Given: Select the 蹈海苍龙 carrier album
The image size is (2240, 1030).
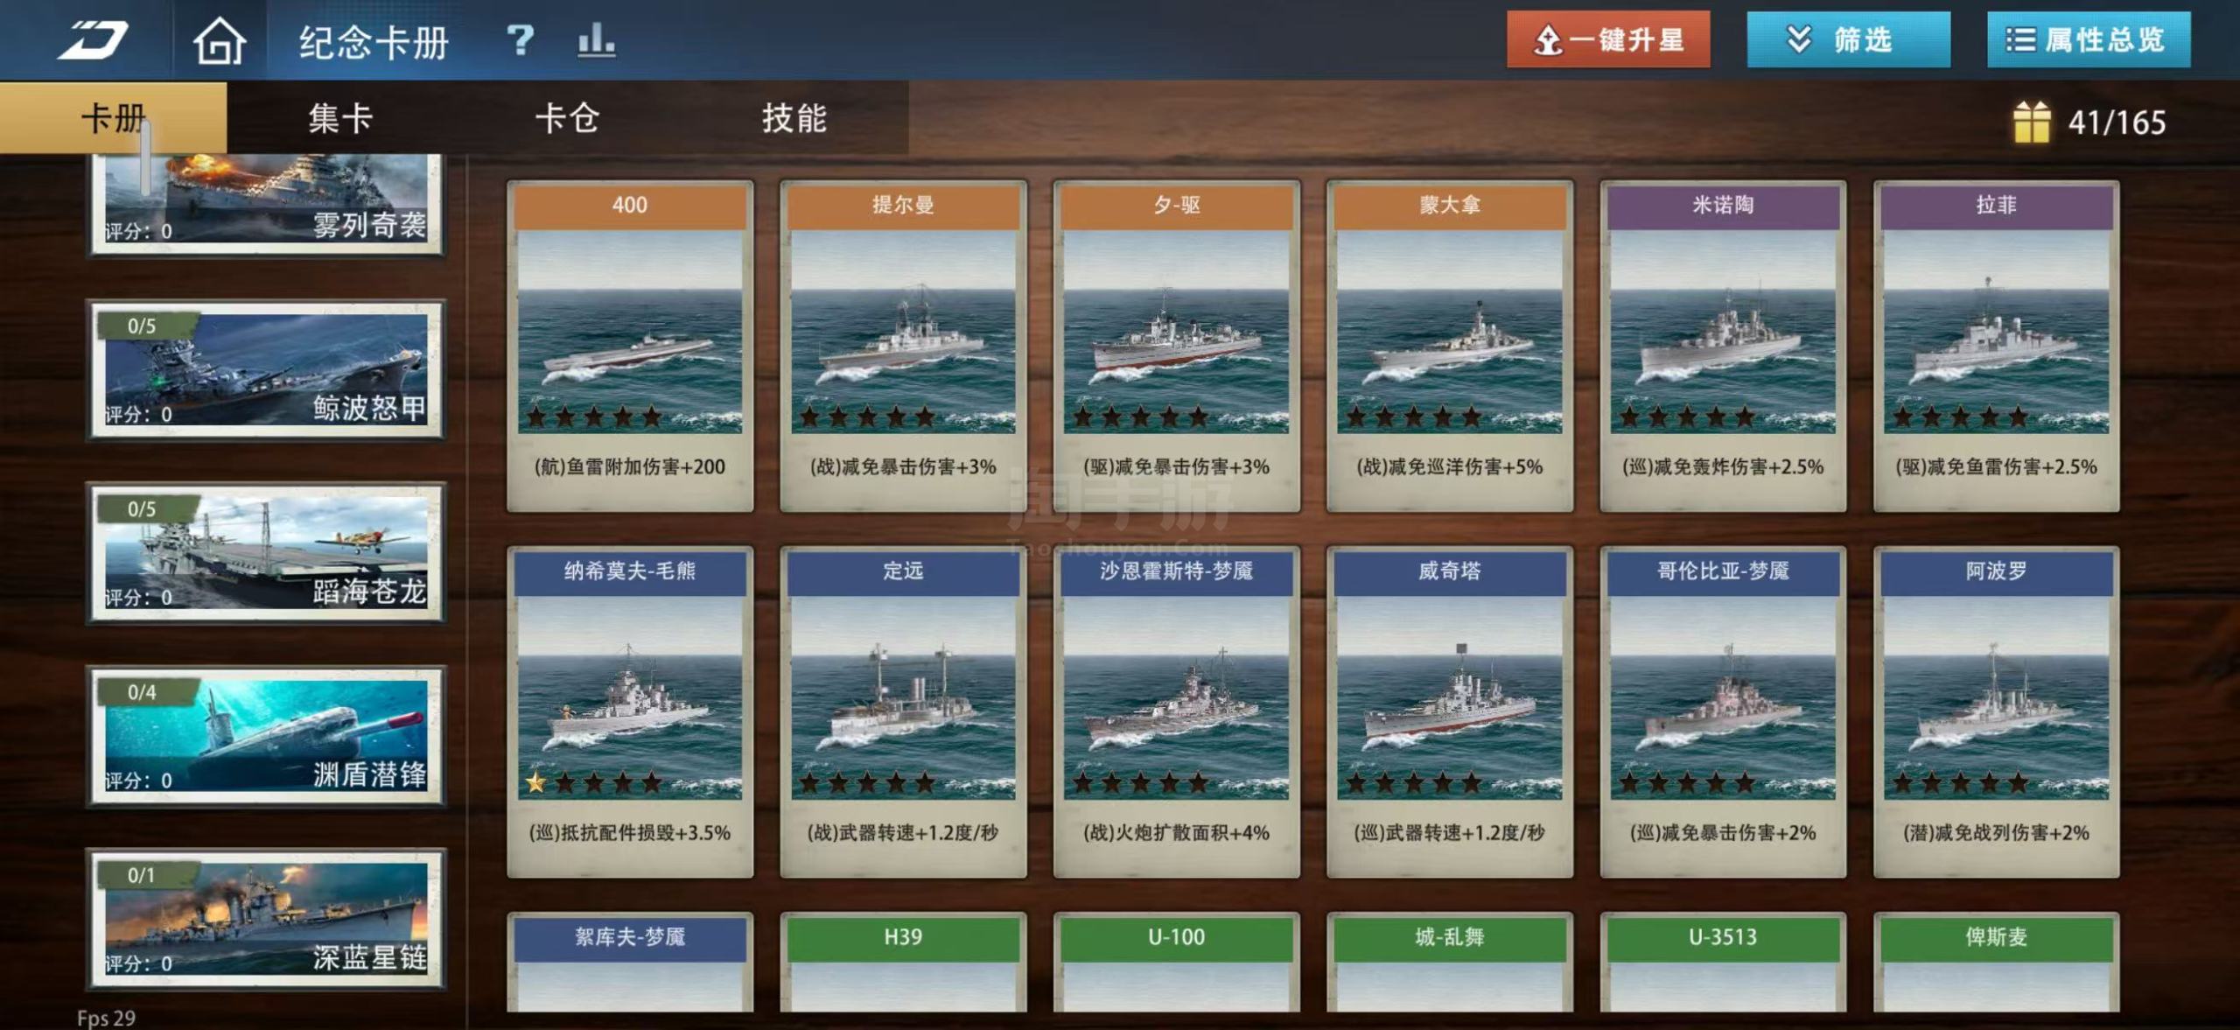Looking at the screenshot, I should pos(266,552).
